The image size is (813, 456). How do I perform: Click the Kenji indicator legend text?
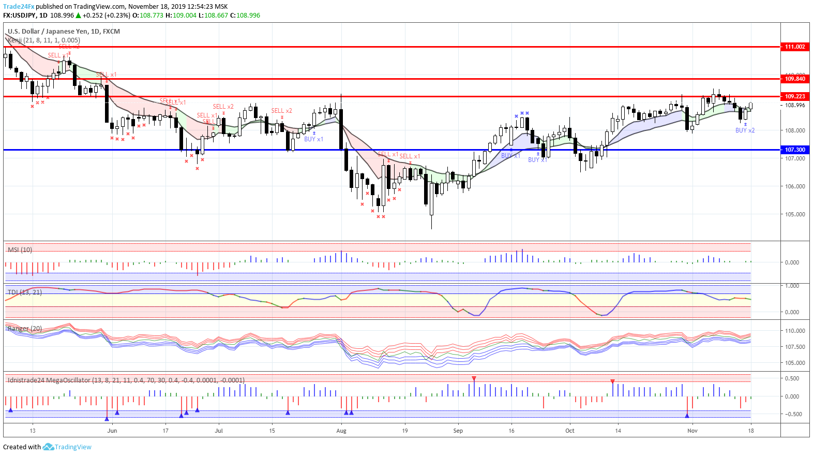[x=44, y=40]
